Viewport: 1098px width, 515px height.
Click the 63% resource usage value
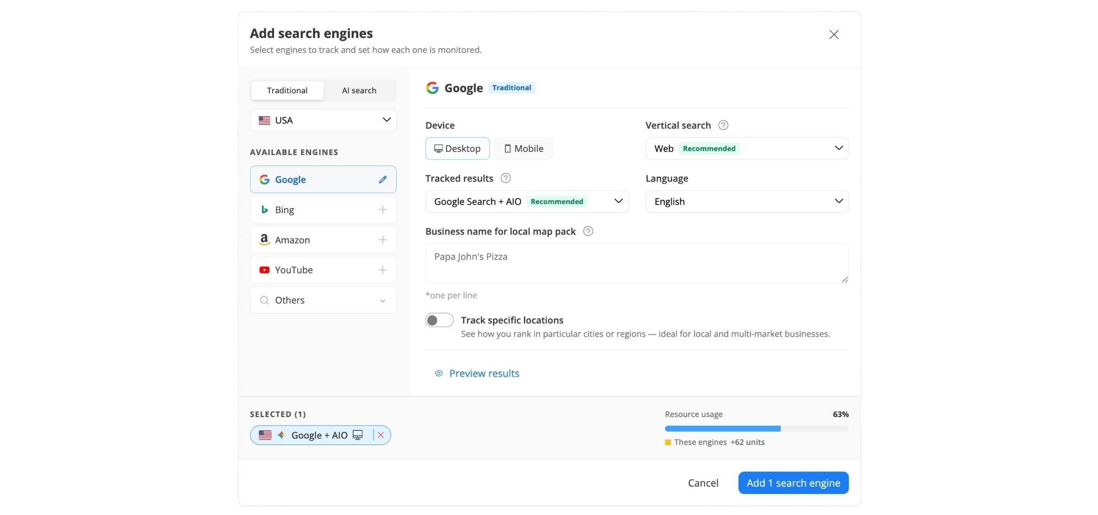pos(840,414)
